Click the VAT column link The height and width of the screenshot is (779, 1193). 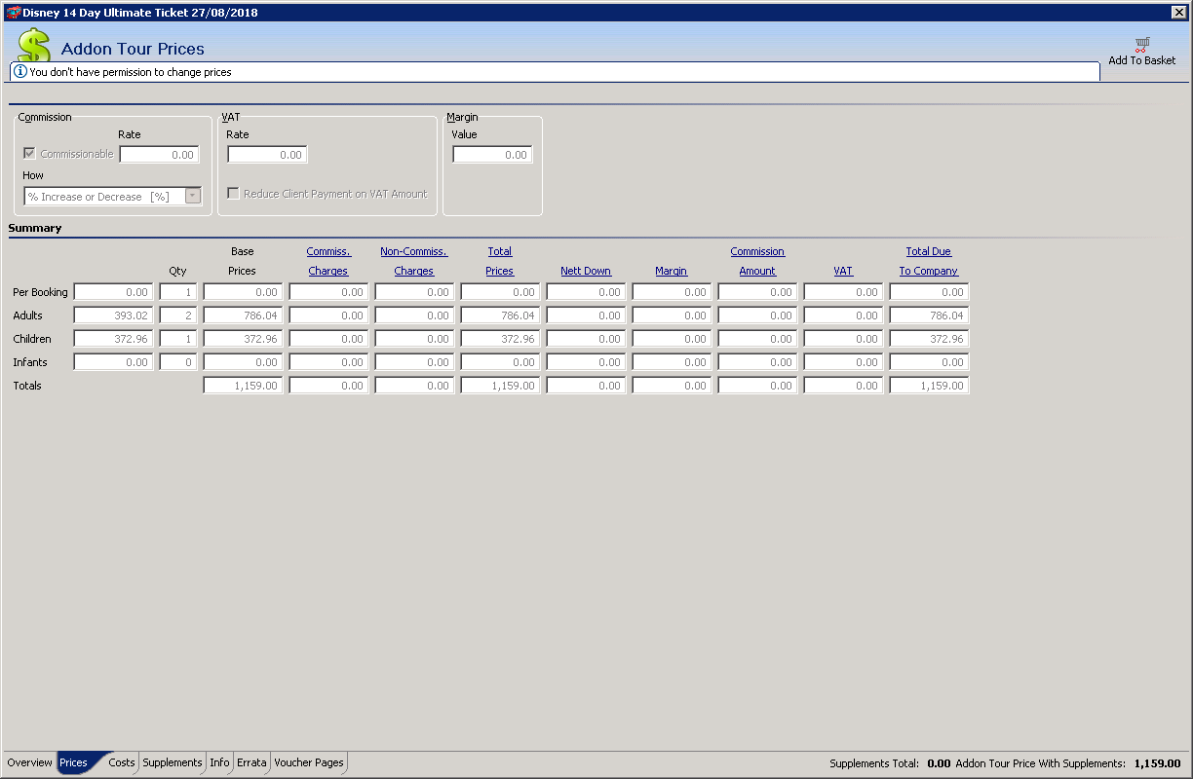click(x=843, y=271)
